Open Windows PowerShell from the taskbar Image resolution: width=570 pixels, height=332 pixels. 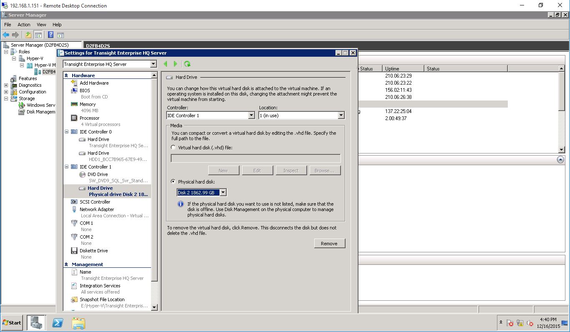click(58, 323)
